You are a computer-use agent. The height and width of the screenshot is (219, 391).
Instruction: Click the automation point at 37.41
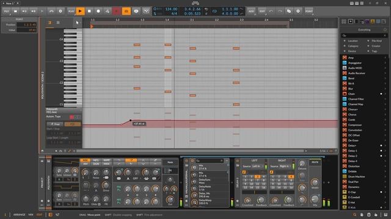click(x=130, y=120)
